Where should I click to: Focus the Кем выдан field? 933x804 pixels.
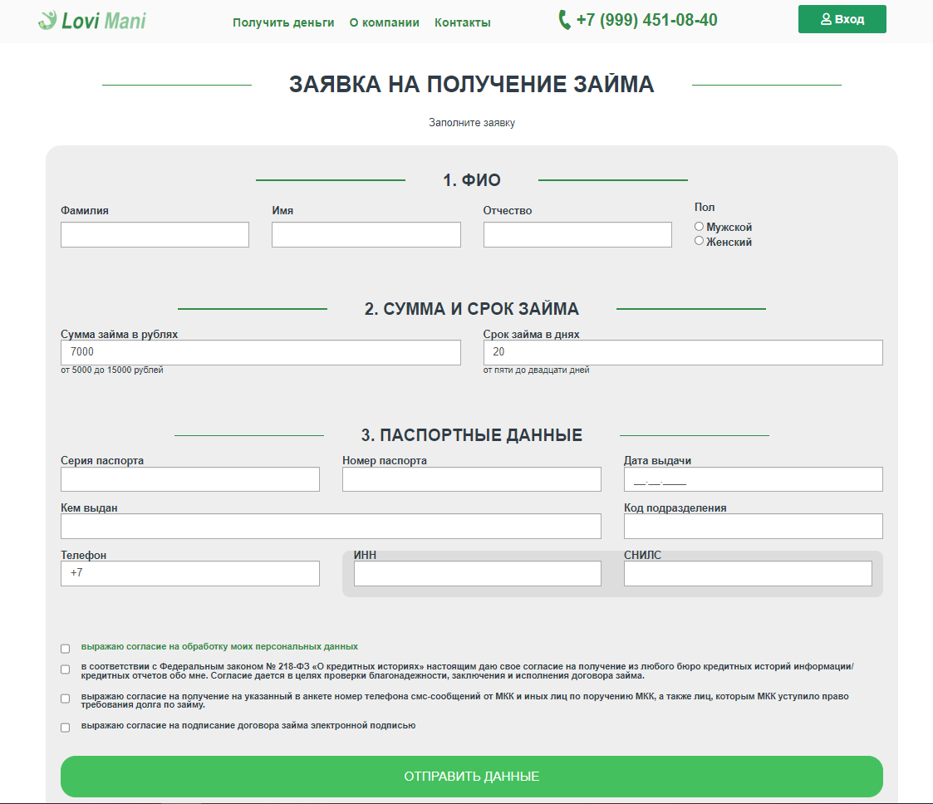tap(331, 527)
